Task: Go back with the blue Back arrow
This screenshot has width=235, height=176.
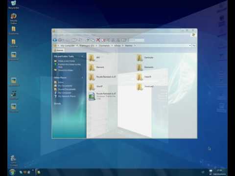Action: pos(55,40)
